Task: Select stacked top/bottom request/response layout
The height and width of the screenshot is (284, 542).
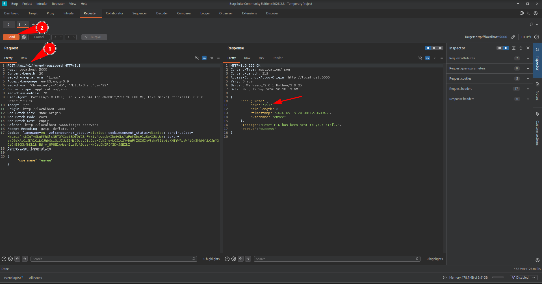Action: (x=434, y=48)
